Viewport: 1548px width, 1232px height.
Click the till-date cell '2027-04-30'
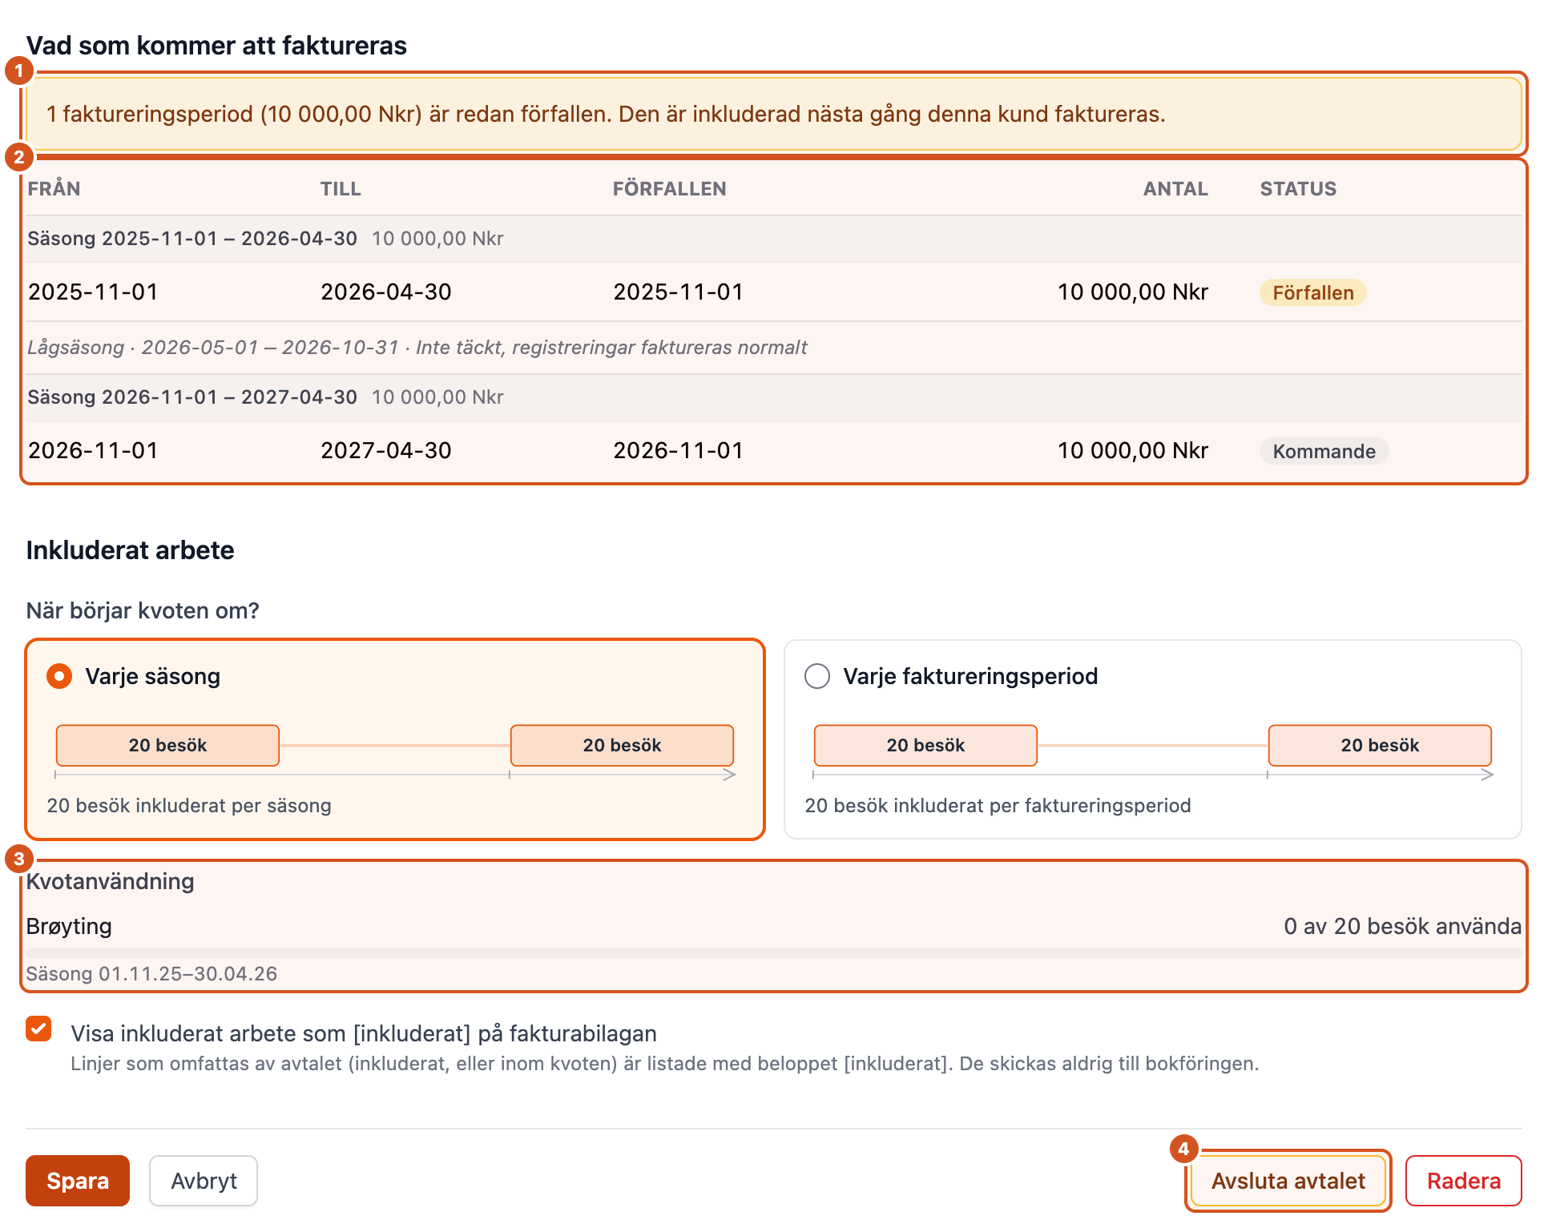click(x=386, y=450)
